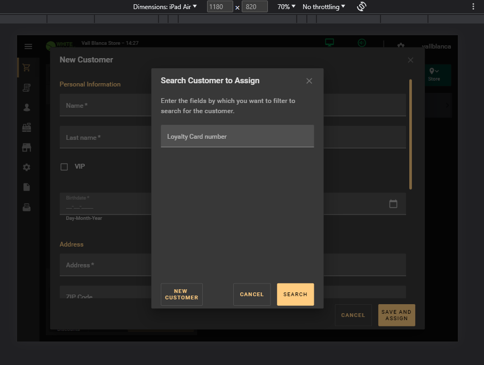
Task: Toggle the VIP checkbox
Action: (x=64, y=167)
